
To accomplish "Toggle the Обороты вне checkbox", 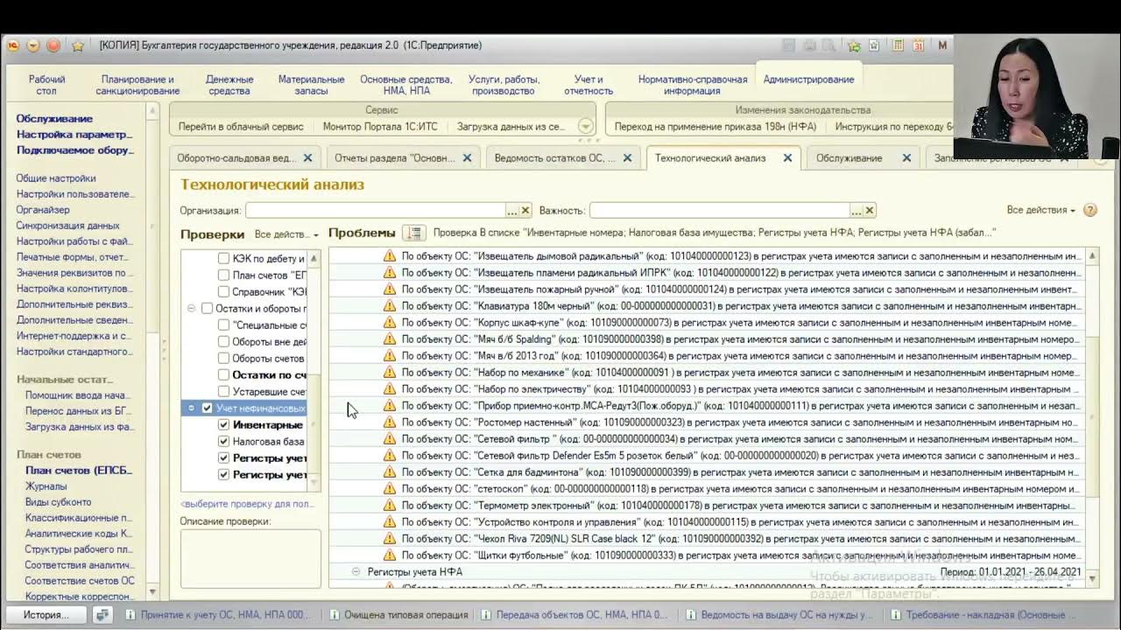I will (x=223, y=342).
